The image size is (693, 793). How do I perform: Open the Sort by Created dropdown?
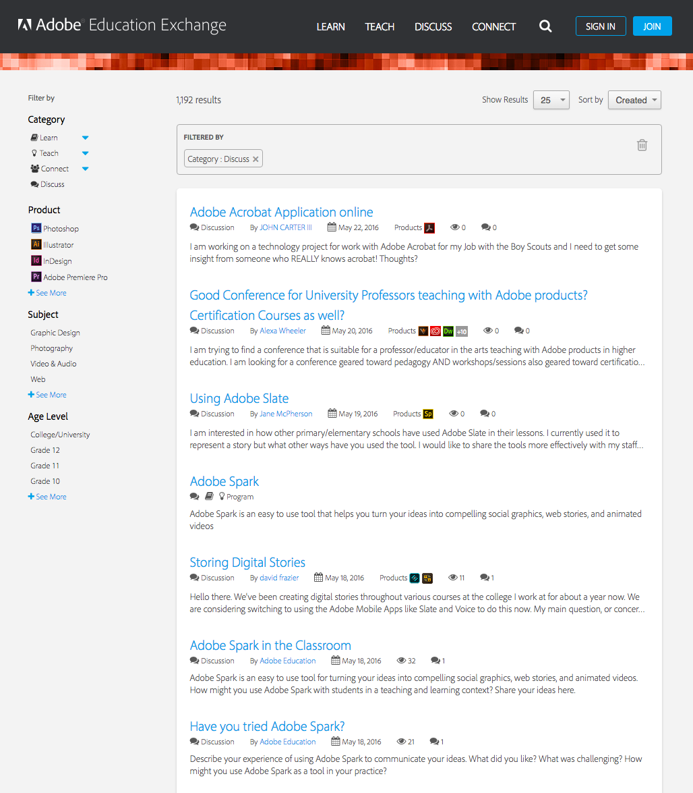click(635, 100)
